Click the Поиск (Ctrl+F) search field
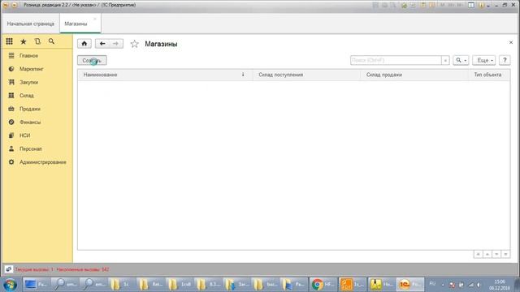Image resolution: width=520 pixels, height=292 pixels. [x=396, y=60]
